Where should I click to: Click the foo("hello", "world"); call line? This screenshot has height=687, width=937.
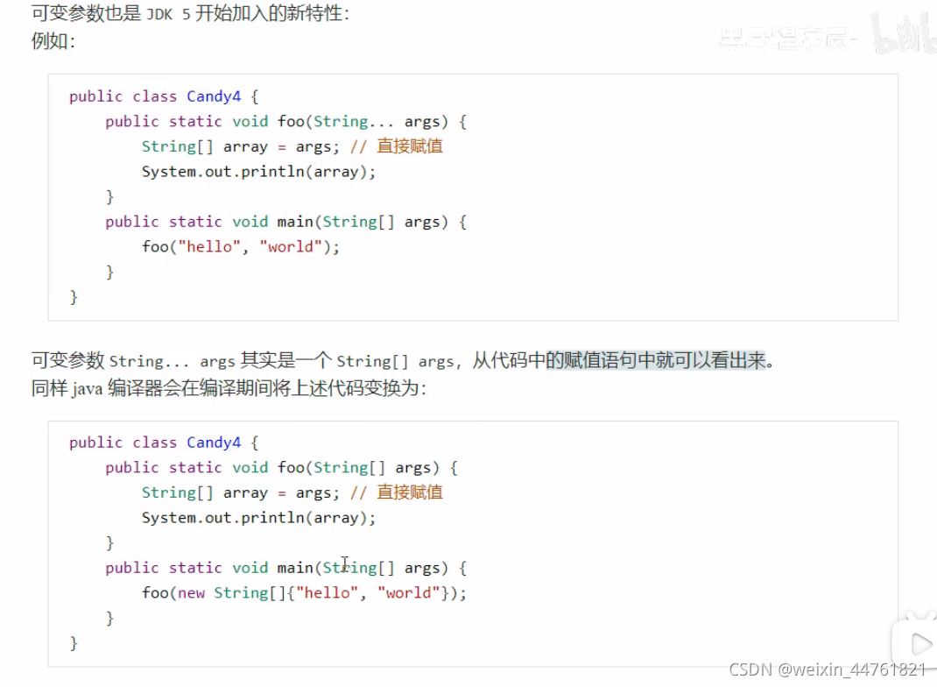click(240, 247)
